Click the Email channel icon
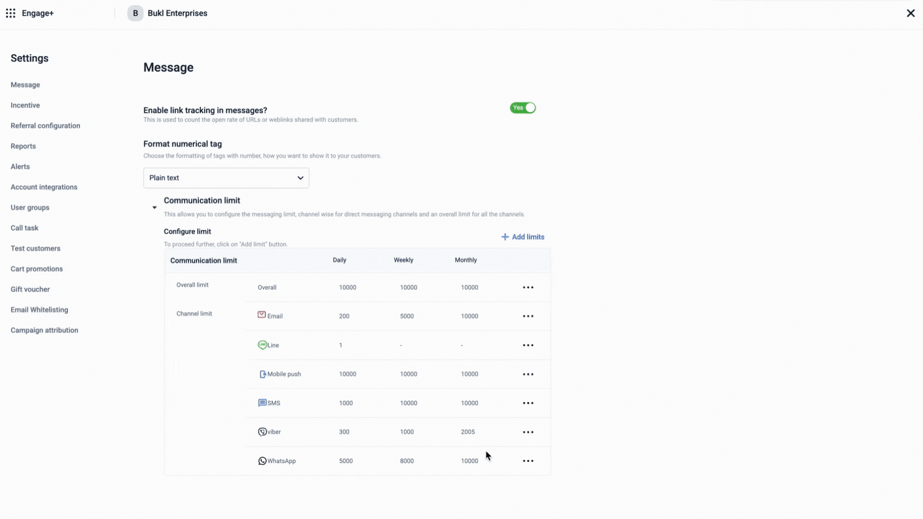Screen dimensions: 923x519 tap(262, 315)
